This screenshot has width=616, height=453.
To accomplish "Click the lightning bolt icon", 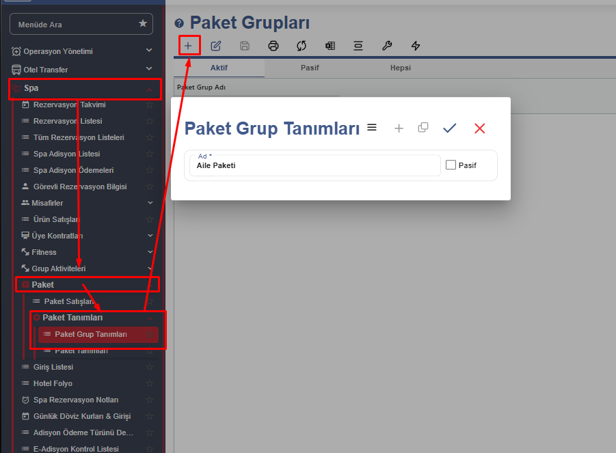I will [x=415, y=46].
